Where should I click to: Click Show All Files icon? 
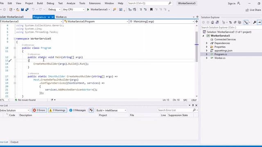(x=239, y=22)
